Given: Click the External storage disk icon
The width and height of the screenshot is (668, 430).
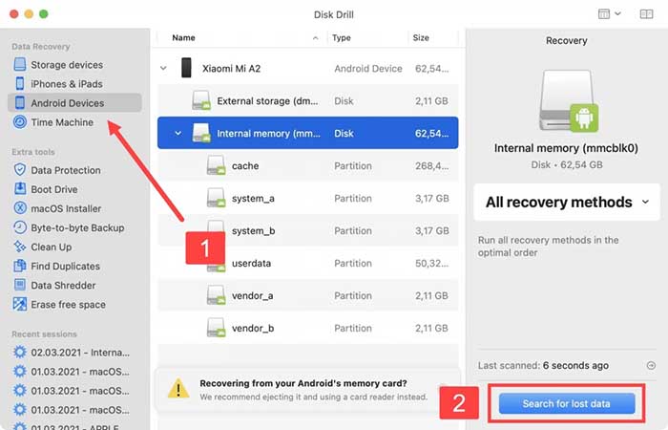Looking at the screenshot, I should (x=200, y=100).
